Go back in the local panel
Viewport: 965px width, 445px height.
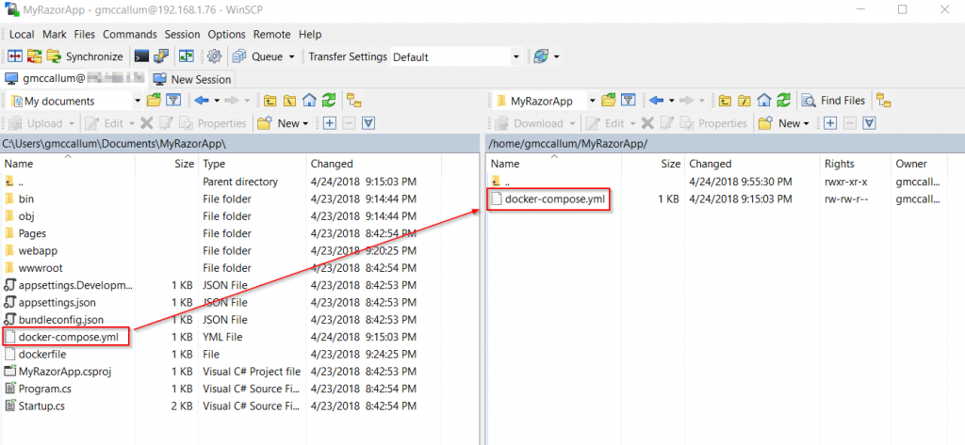(202, 100)
